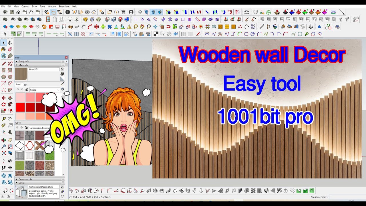Pick the Scale tool
The width and height of the screenshot is (366, 206).
(x=4, y=111)
